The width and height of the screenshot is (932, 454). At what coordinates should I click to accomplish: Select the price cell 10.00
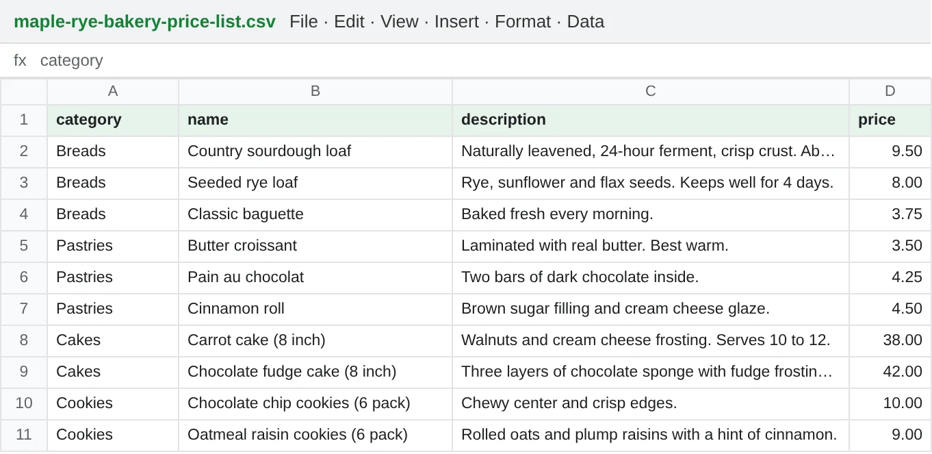(x=890, y=403)
